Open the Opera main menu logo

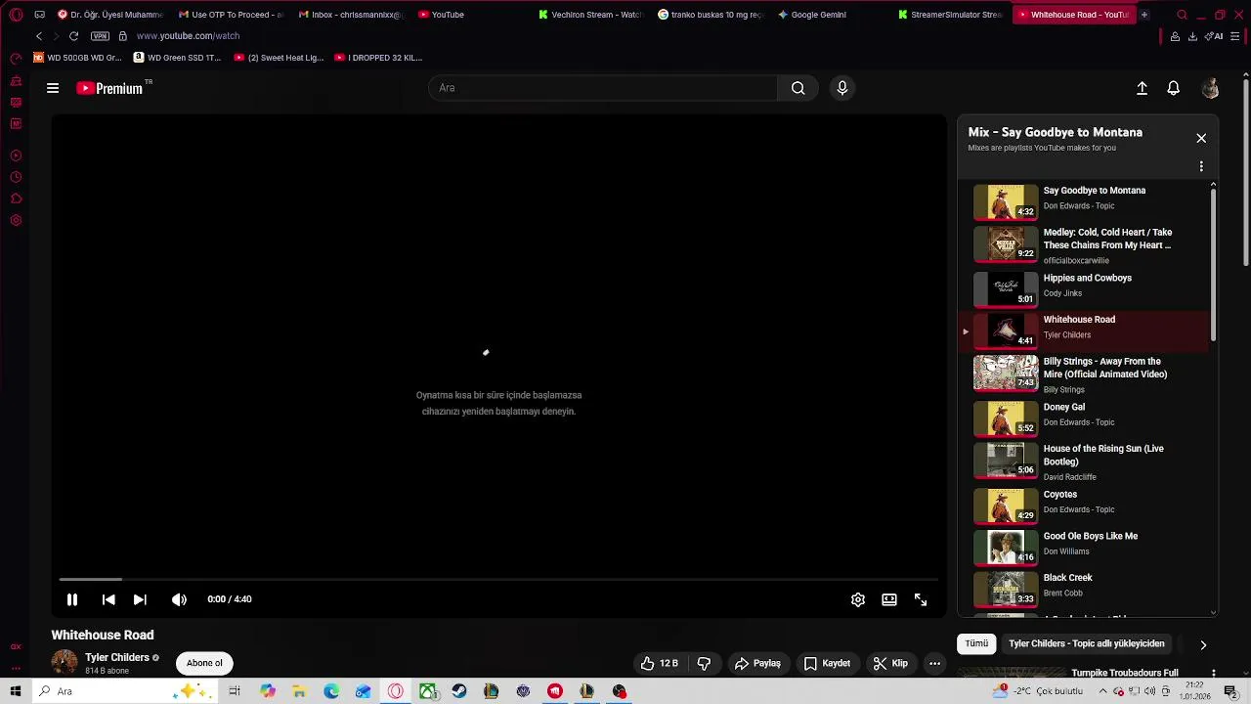16,15
